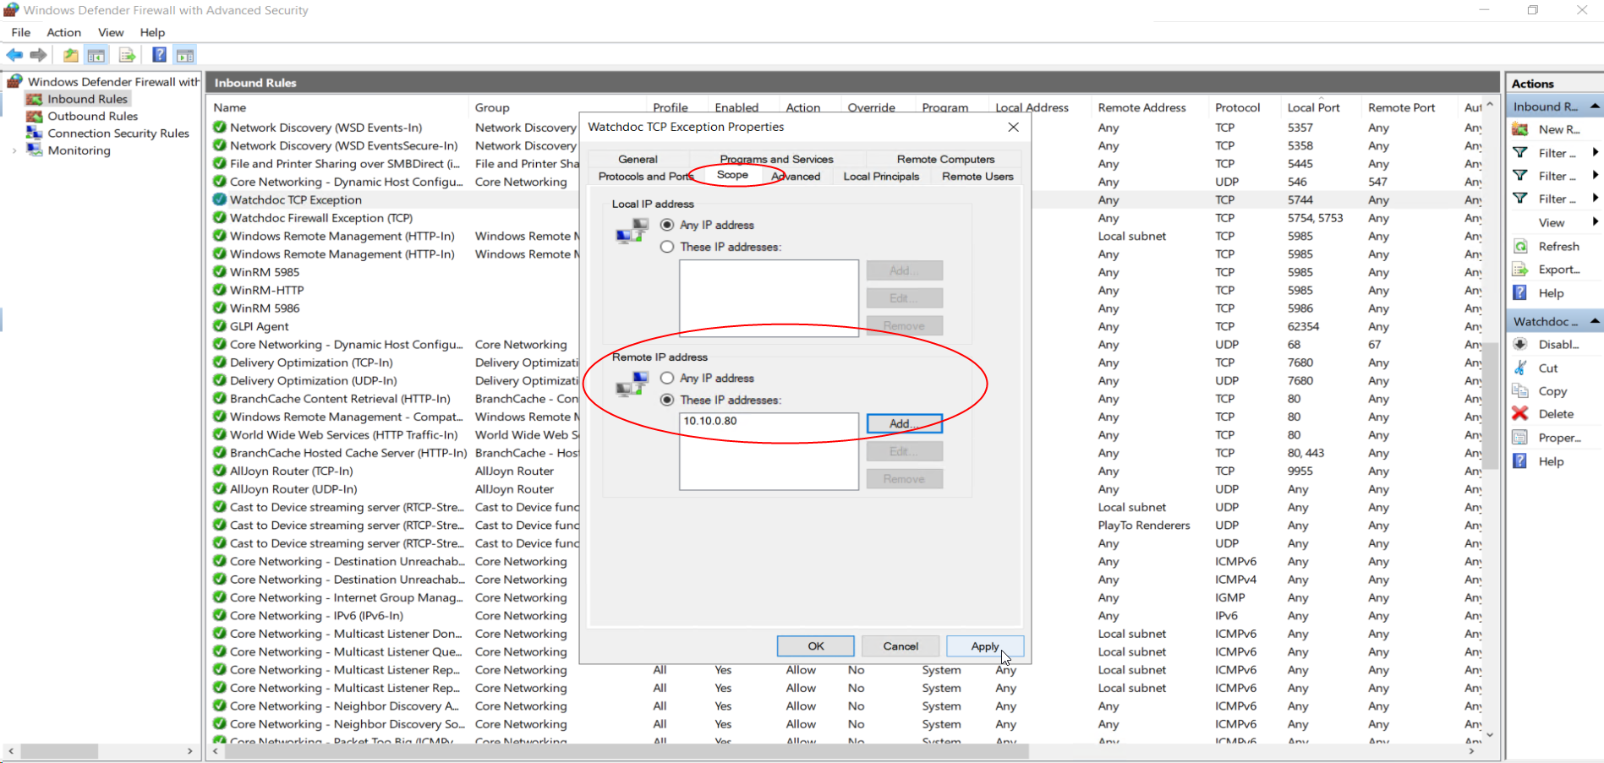Open the Remote Computers tab
1604x763 pixels.
pos(945,159)
